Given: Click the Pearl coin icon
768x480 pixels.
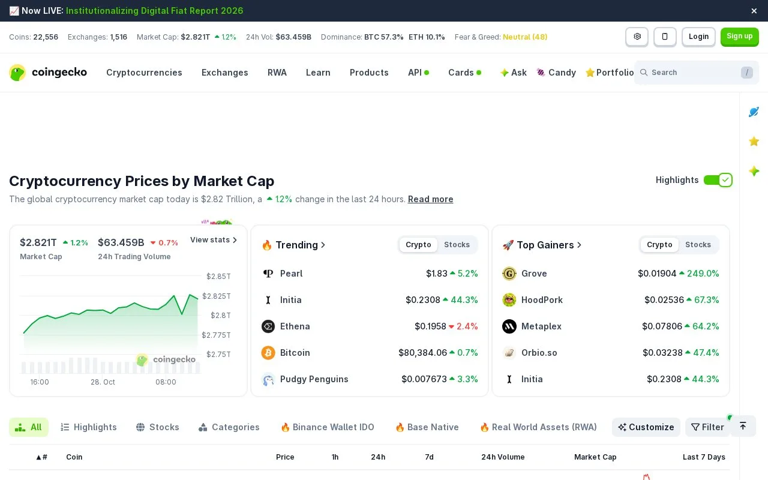Looking at the screenshot, I should tap(268, 274).
